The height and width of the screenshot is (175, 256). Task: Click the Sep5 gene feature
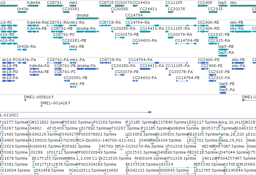point(223,6)
